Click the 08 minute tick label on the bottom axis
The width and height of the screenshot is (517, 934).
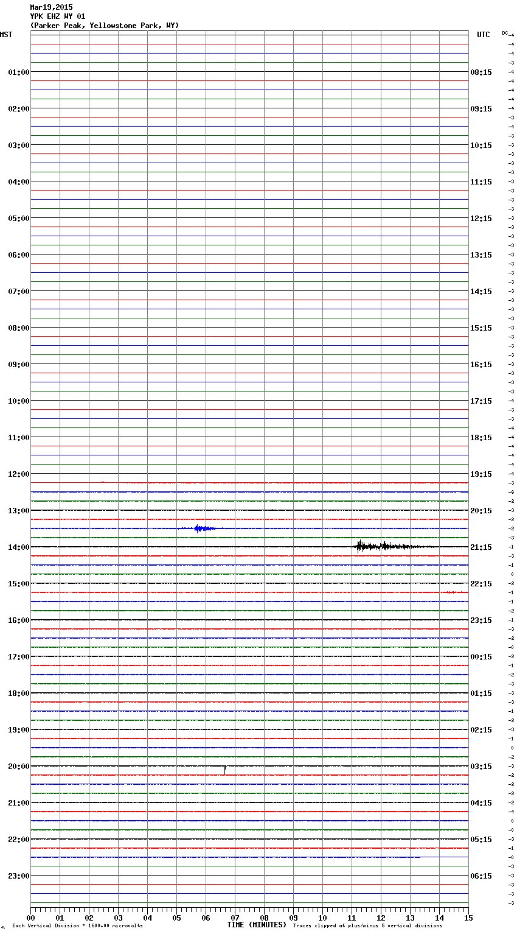click(264, 918)
